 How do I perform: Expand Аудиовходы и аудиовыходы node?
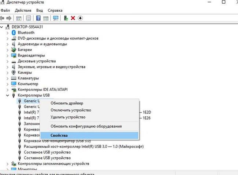pyautogui.click(x=7, y=44)
